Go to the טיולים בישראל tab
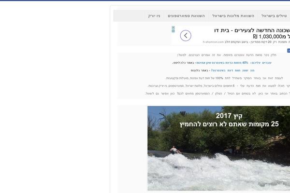 274,16
